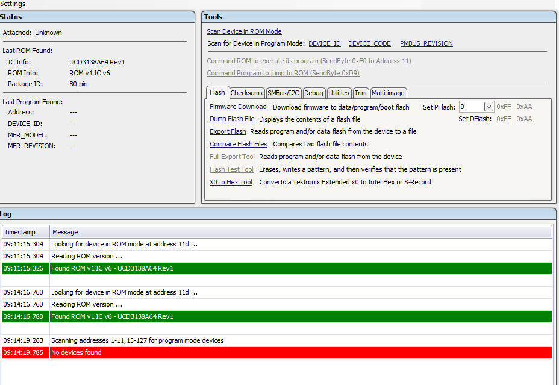
Task: Click the Flash Test Tool link
Action: coord(231,169)
